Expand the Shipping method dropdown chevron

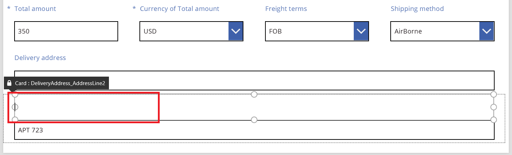click(x=486, y=31)
